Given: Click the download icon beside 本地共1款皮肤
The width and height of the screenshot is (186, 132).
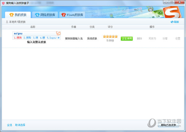Looking at the screenshot, I should (7, 22).
